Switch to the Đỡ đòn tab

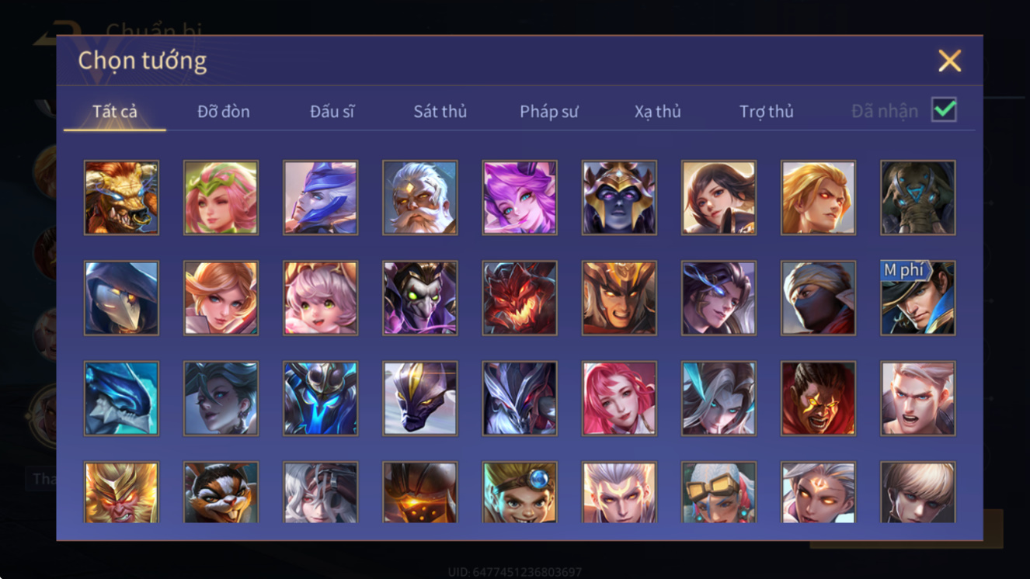[x=224, y=112]
